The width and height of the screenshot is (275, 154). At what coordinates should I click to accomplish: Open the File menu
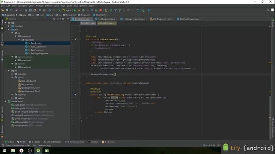[3, 6]
